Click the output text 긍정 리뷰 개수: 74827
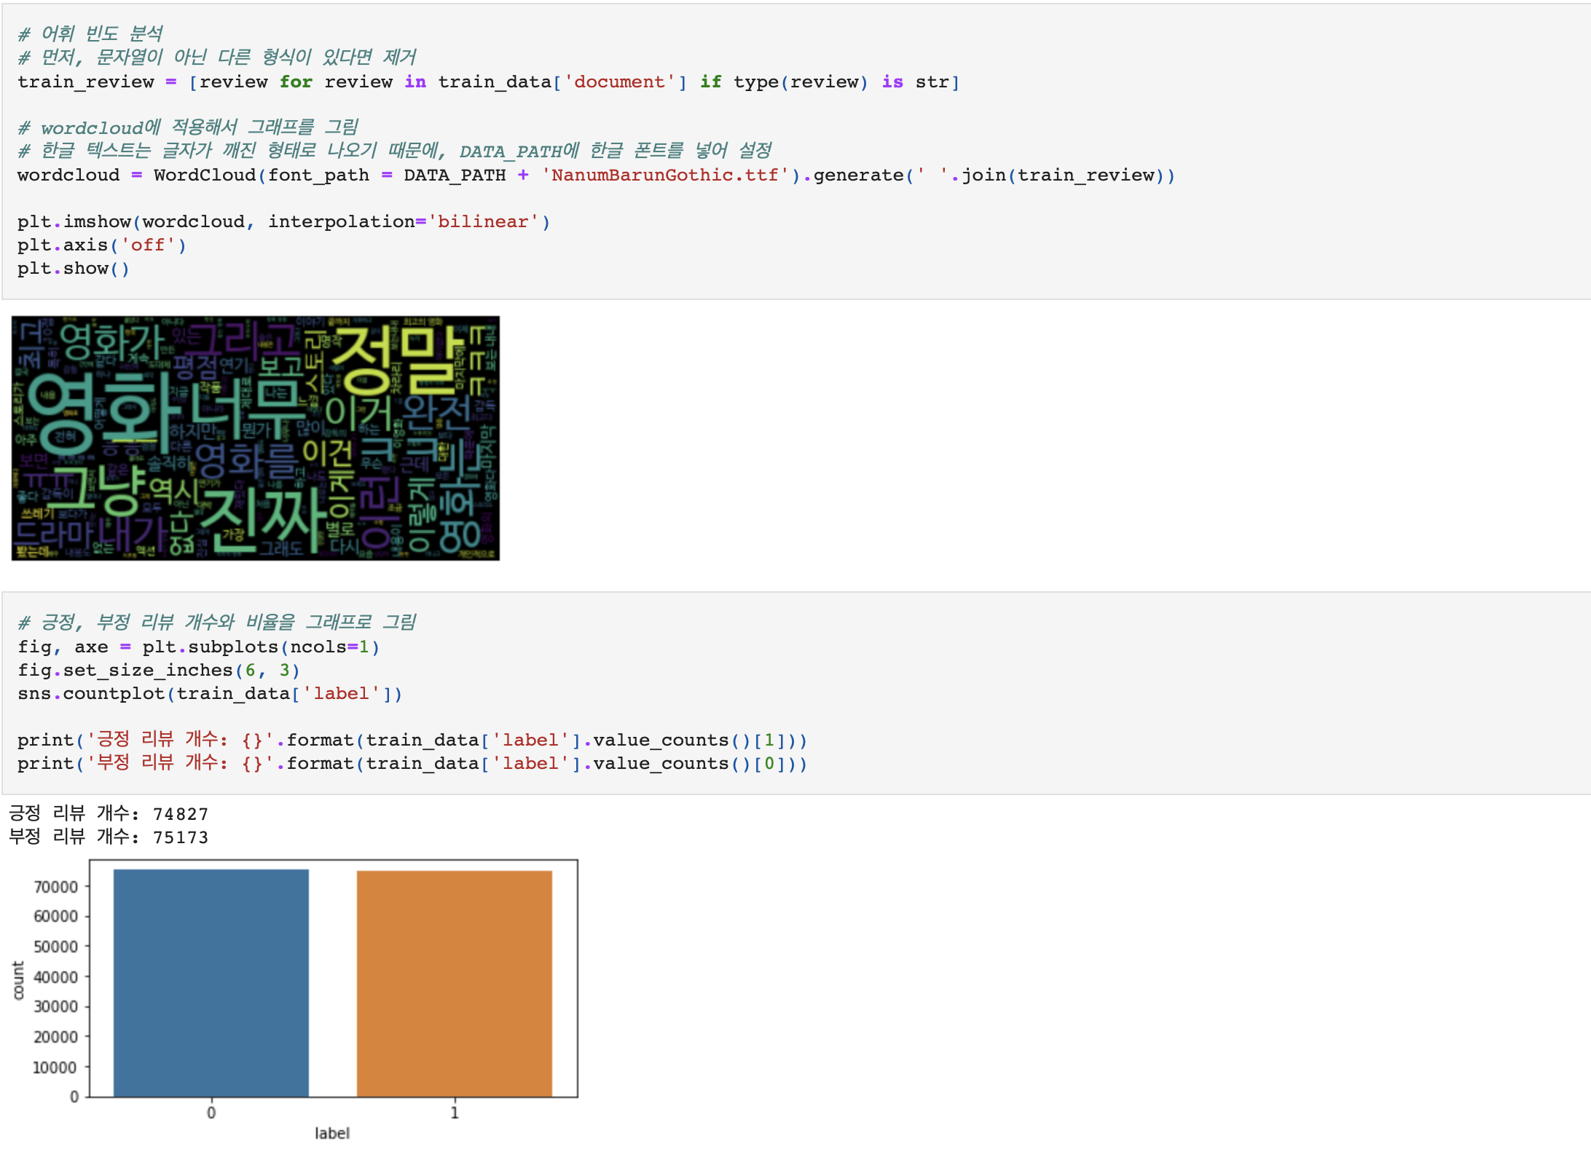Viewport: 1591px width, 1149px height. click(109, 814)
